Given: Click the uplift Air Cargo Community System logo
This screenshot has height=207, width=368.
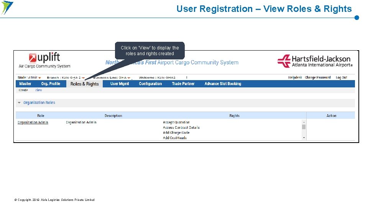Looking at the screenshot, I should coord(44,60).
